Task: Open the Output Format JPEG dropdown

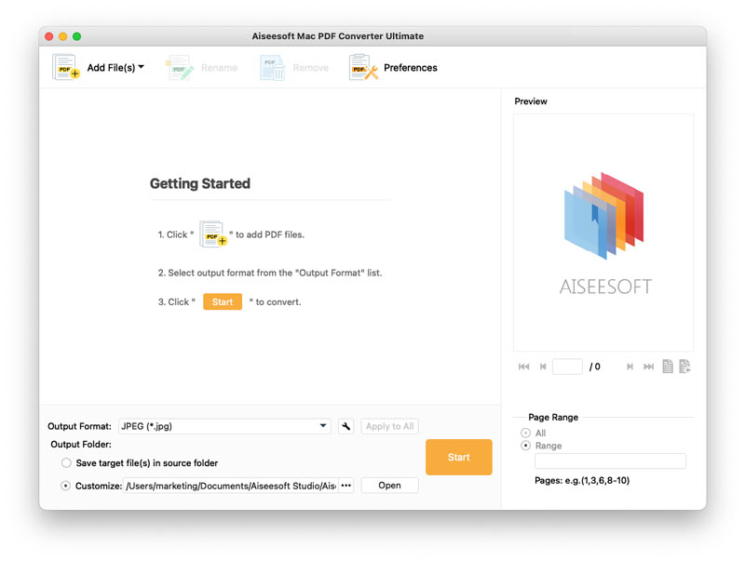Action: (224, 426)
